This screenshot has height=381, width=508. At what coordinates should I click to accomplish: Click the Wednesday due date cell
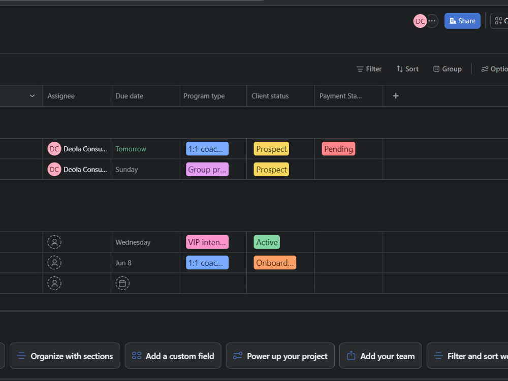145,242
